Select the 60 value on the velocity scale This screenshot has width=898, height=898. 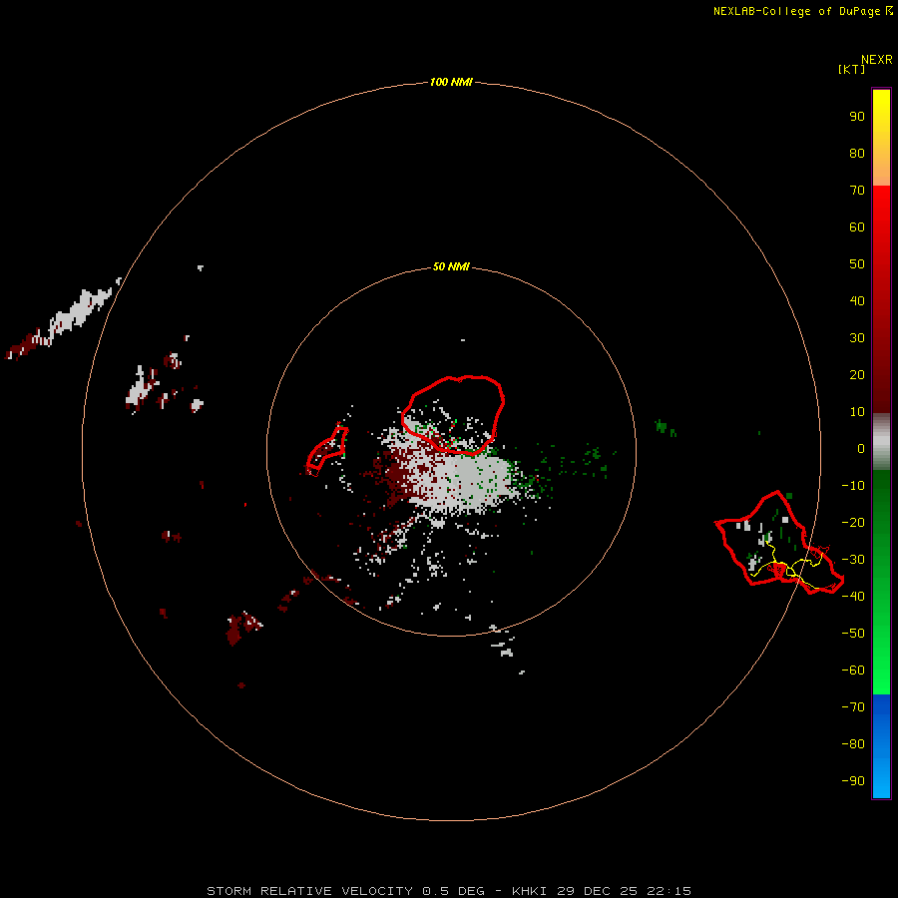pyautogui.click(x=857, y=226)
